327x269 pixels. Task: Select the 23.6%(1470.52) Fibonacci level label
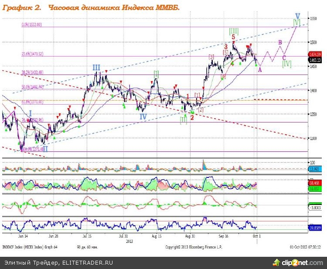(32, 54)
